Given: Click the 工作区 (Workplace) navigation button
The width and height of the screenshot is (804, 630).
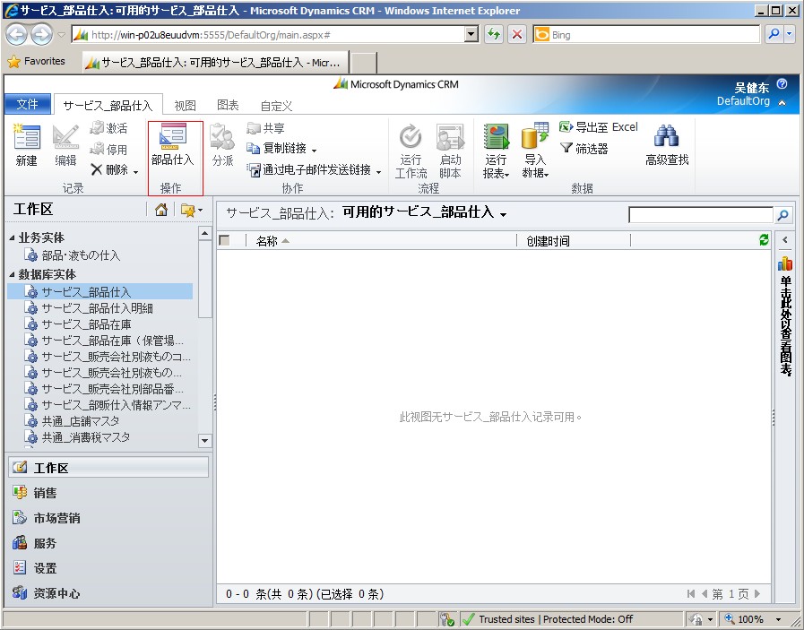Looking at the screenshot, I should click(x=108, y=468).
